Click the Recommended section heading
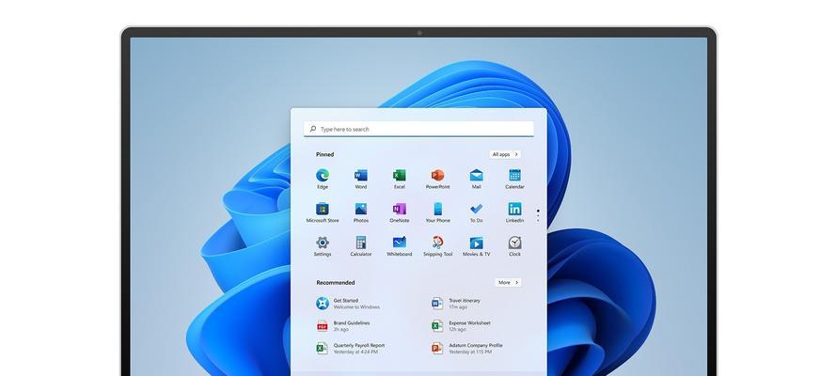 click(x=336, y=283)
